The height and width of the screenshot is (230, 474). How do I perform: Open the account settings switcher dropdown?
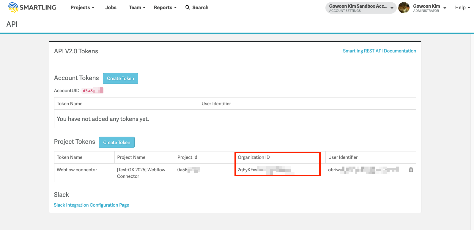361,8
